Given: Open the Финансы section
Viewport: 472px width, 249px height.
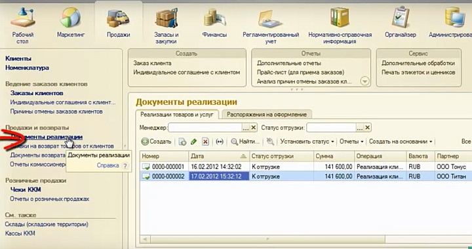Looking at the screenshot, I should pos(214,22).
